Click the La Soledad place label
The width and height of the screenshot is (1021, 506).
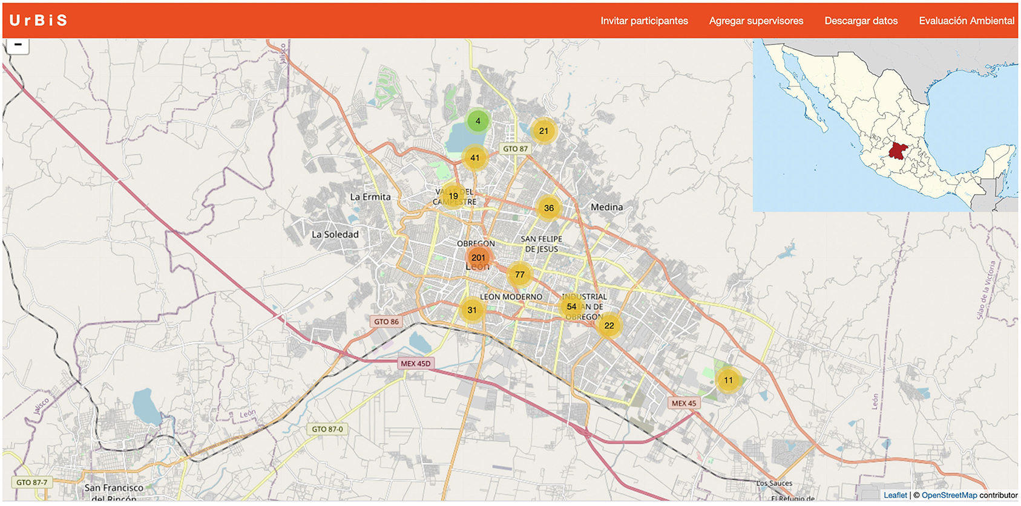(335, 235)
